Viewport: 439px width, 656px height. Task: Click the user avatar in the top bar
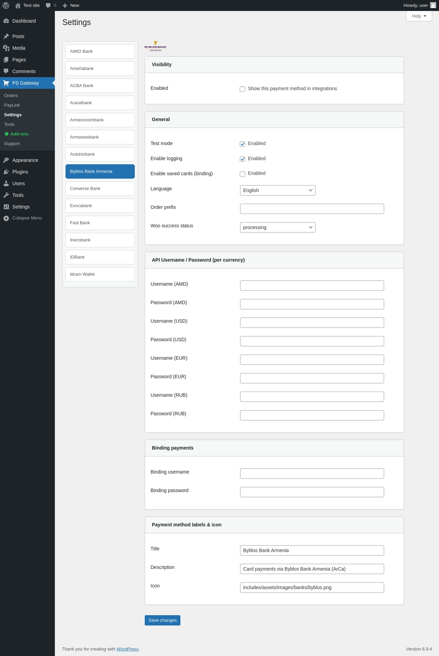433,5
